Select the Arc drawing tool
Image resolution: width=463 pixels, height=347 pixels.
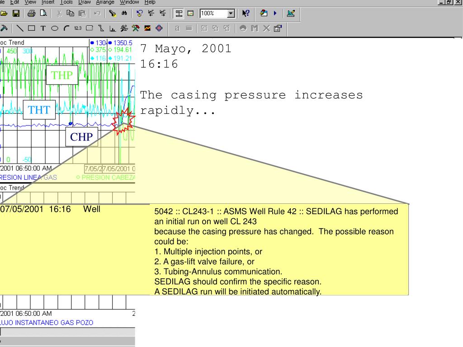[x=66, y=28]
